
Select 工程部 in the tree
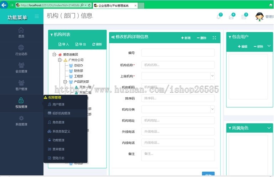point(78,76)
